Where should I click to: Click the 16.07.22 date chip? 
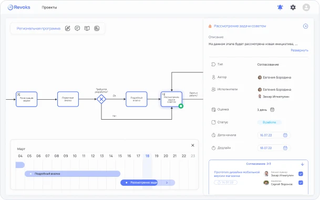click(225, 182)
